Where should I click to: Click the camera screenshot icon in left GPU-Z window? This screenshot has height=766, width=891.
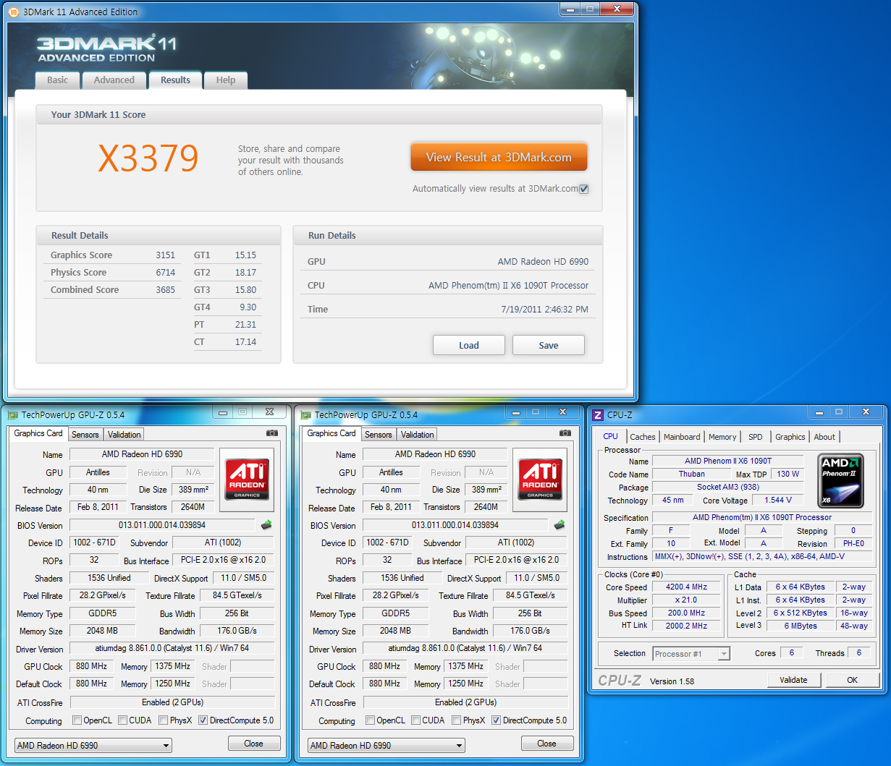[x=271, y=433]
